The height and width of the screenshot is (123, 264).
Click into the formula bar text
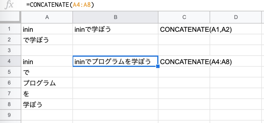coord(60,5)
